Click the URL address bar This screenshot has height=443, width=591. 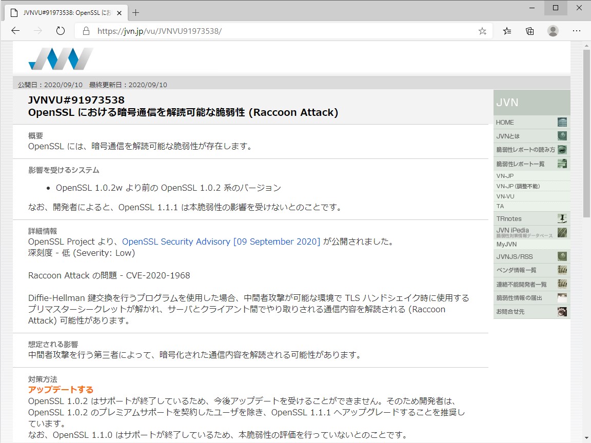point(283,31)
